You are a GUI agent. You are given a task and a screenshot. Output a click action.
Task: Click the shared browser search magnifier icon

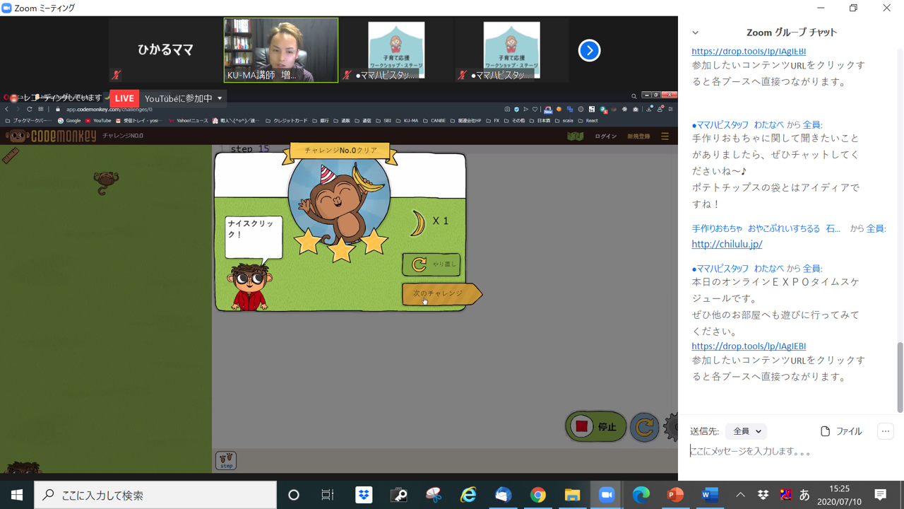click(x=634, y=95)
